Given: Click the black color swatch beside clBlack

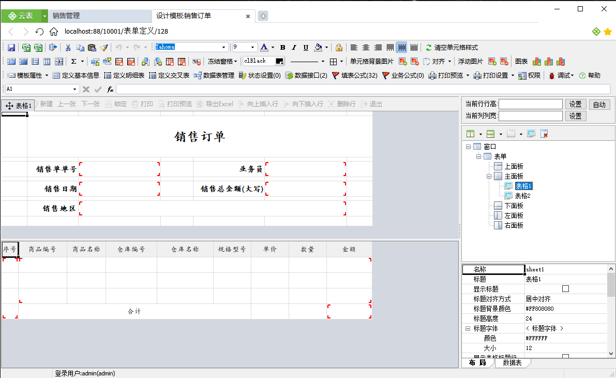Looking at the screenshot, I should point(280,61).
